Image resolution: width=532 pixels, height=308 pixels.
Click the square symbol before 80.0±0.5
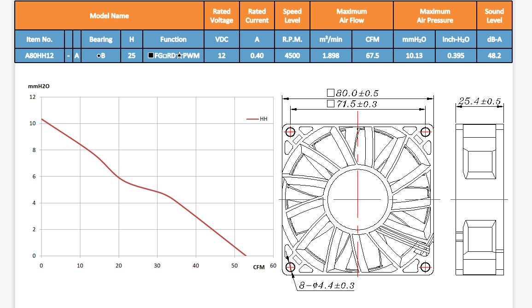click(330, 93)
